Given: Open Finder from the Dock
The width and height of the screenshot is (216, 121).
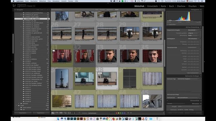Looking at the screenshot, I should click(x=58, y=119).
